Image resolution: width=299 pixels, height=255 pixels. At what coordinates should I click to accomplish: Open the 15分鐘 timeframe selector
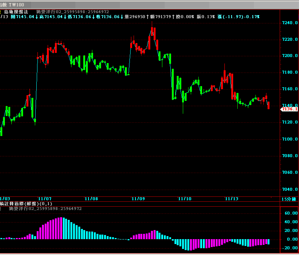click(x=289, y=199)
